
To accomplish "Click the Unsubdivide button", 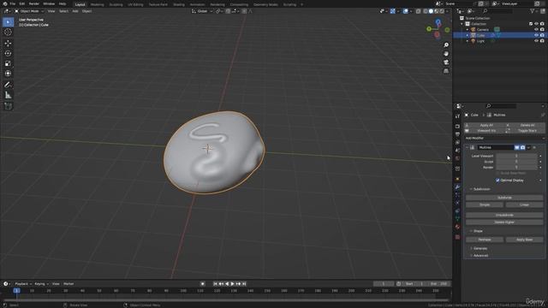I will click(504, 215).
